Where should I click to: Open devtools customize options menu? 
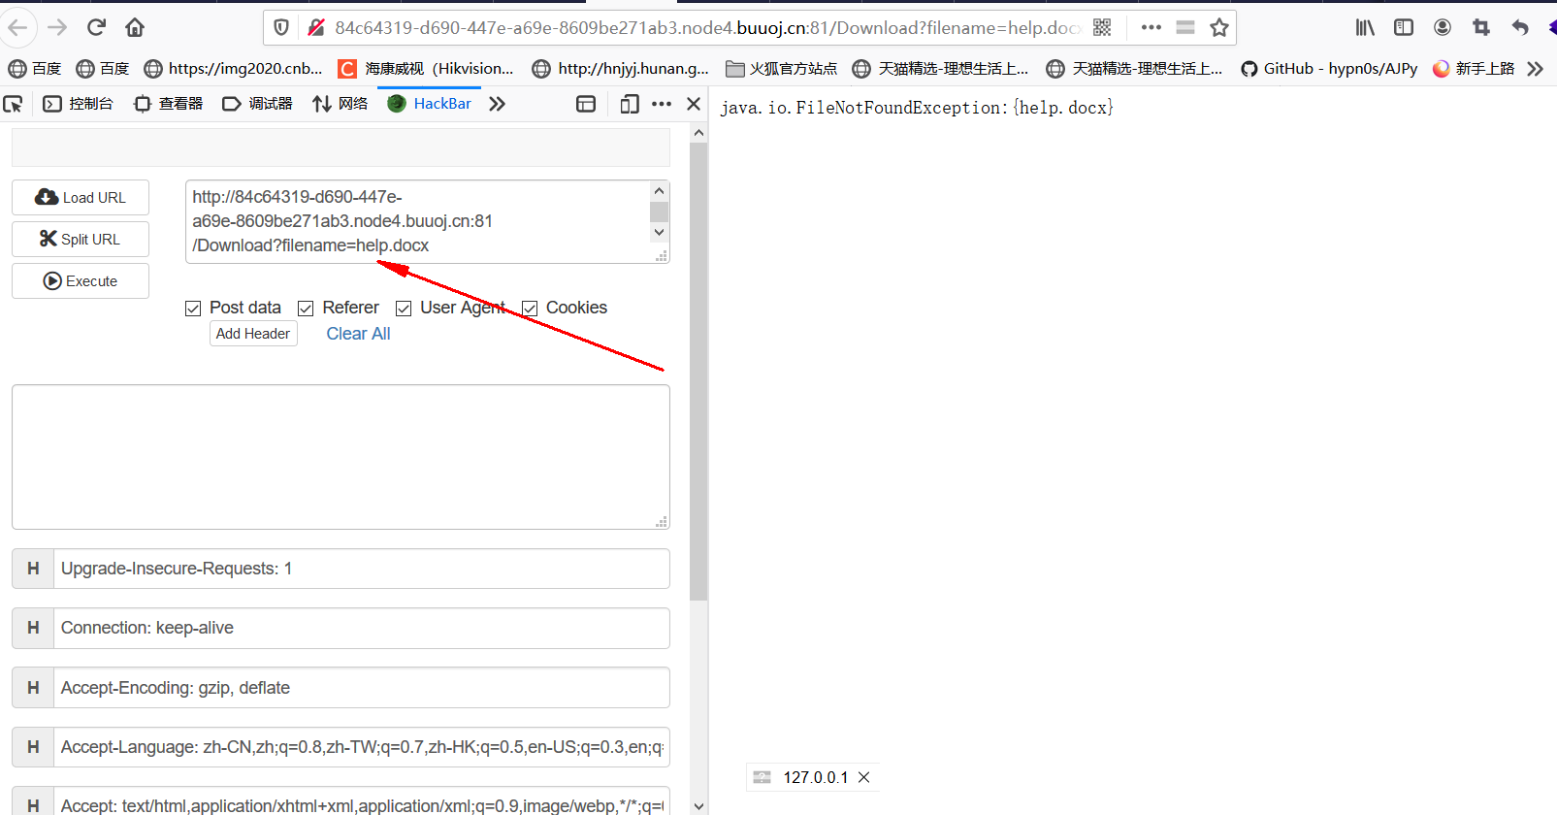(x=662, y=104)
